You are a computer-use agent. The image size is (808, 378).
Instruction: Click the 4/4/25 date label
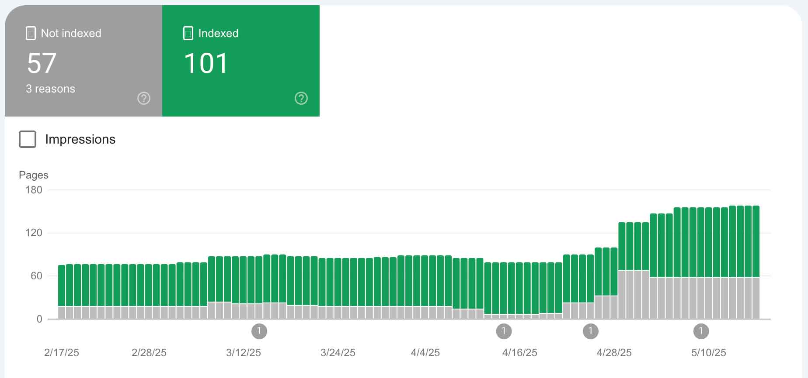pos(425,353)
